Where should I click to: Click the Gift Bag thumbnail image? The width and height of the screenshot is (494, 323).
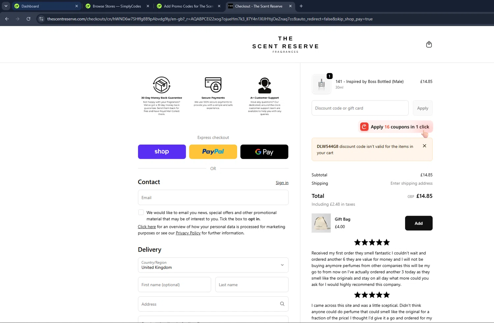(321, 223)
